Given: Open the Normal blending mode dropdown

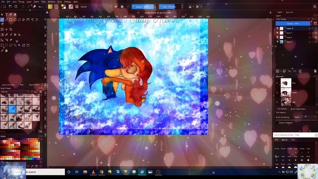Looking at the screenshot, I should pos(96,6).
